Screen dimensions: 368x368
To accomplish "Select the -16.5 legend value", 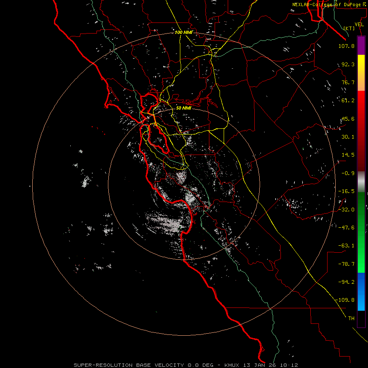I will pyautogui.click(x=346, y=191).
